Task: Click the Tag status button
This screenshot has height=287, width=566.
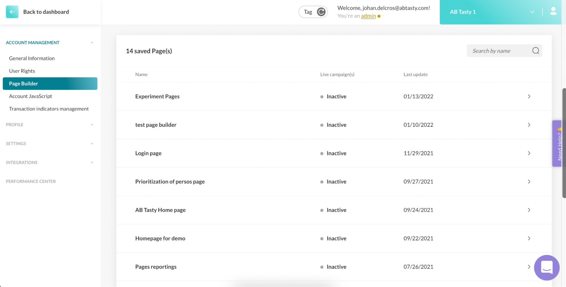Action: pos(313,12)
